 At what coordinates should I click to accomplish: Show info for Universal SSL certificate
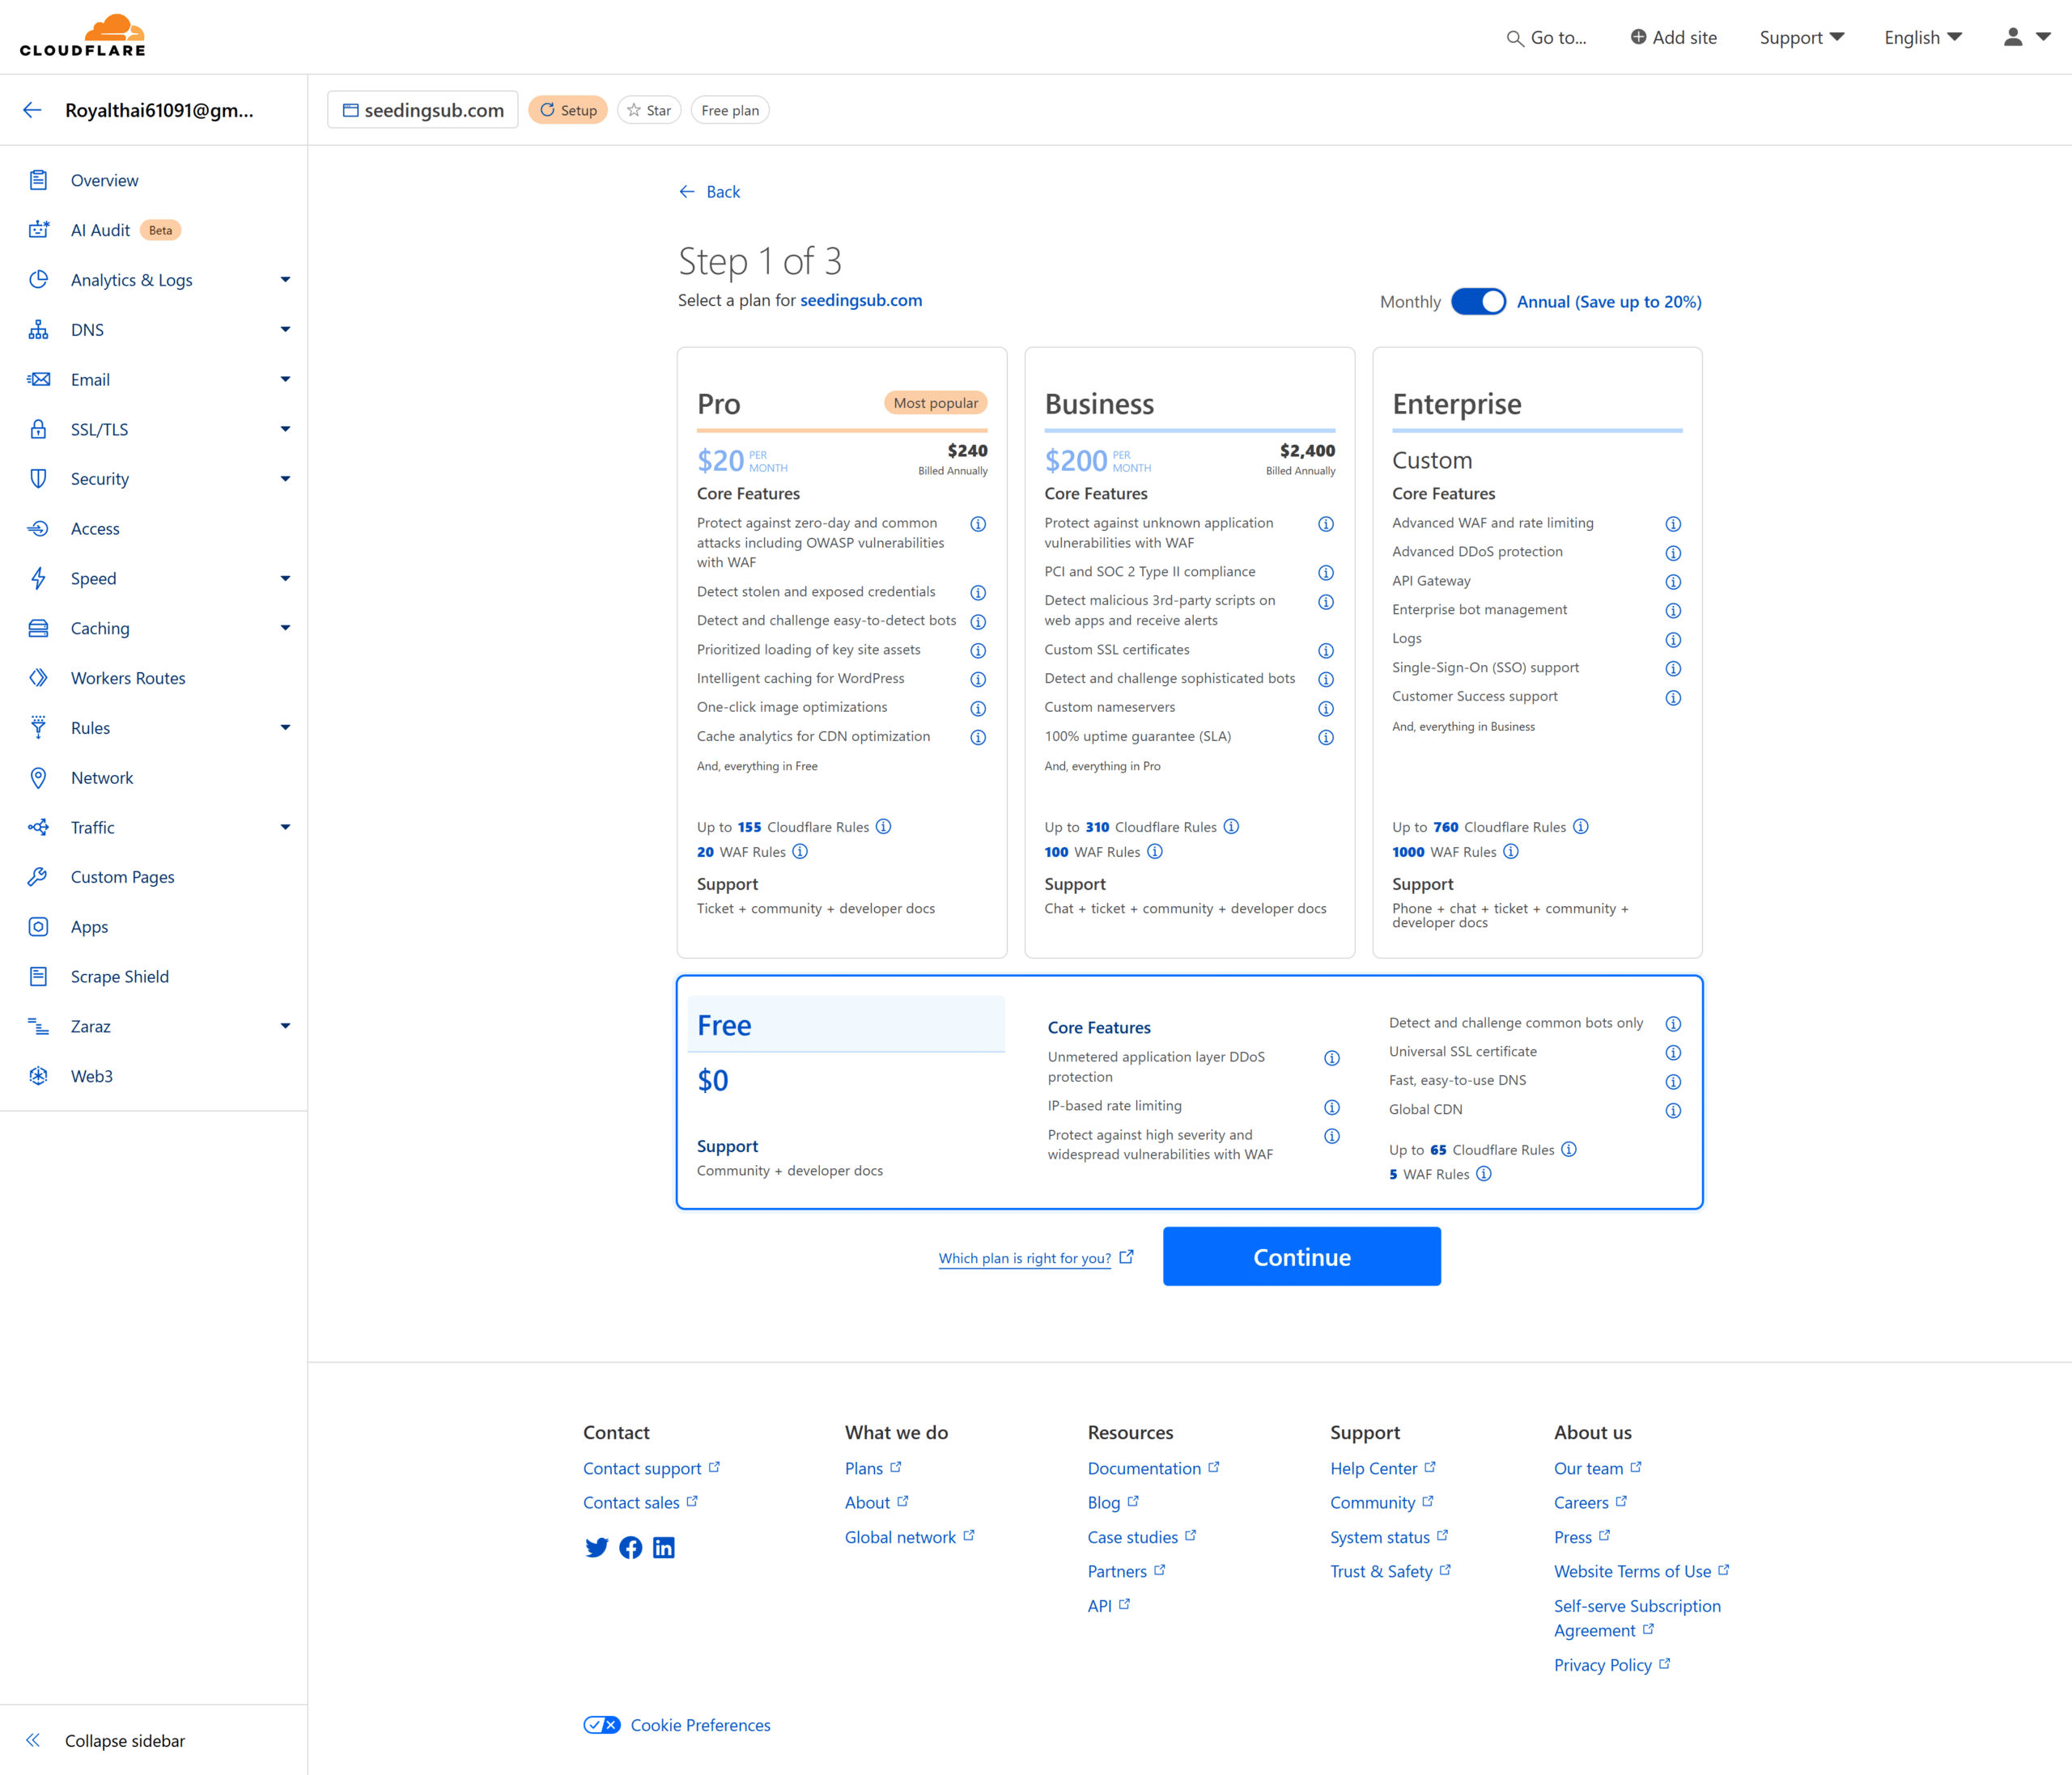point(1673,1053)
